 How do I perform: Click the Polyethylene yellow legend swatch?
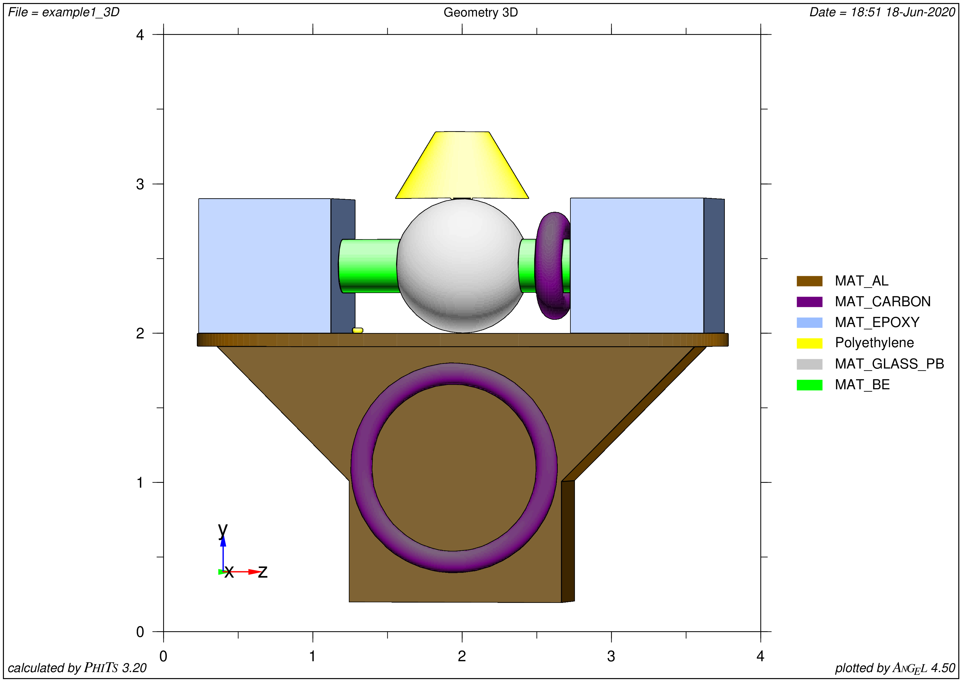tap(809, 343)
